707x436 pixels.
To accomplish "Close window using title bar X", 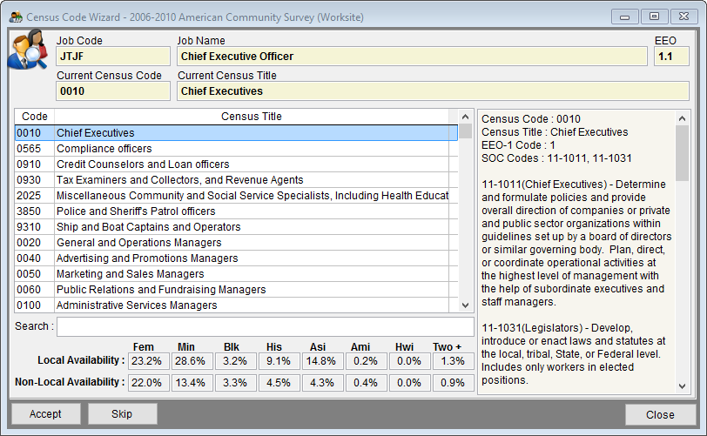I will pyautogui.click(x=683, y=17).
